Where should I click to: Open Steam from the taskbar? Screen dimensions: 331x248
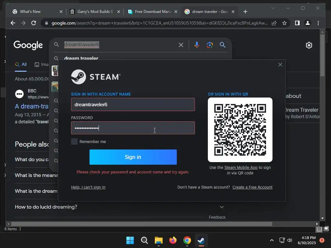pyautogui.click(x=201, y=240)
